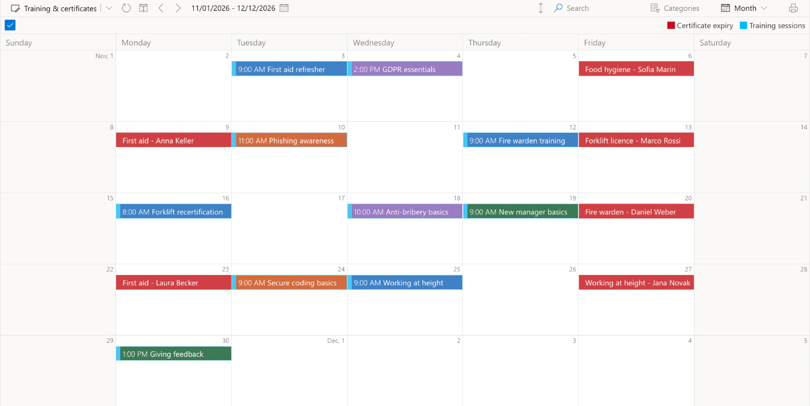Click the edit view pencil icon
Screen dimensions: 810x406
click(x=16, y=8)
